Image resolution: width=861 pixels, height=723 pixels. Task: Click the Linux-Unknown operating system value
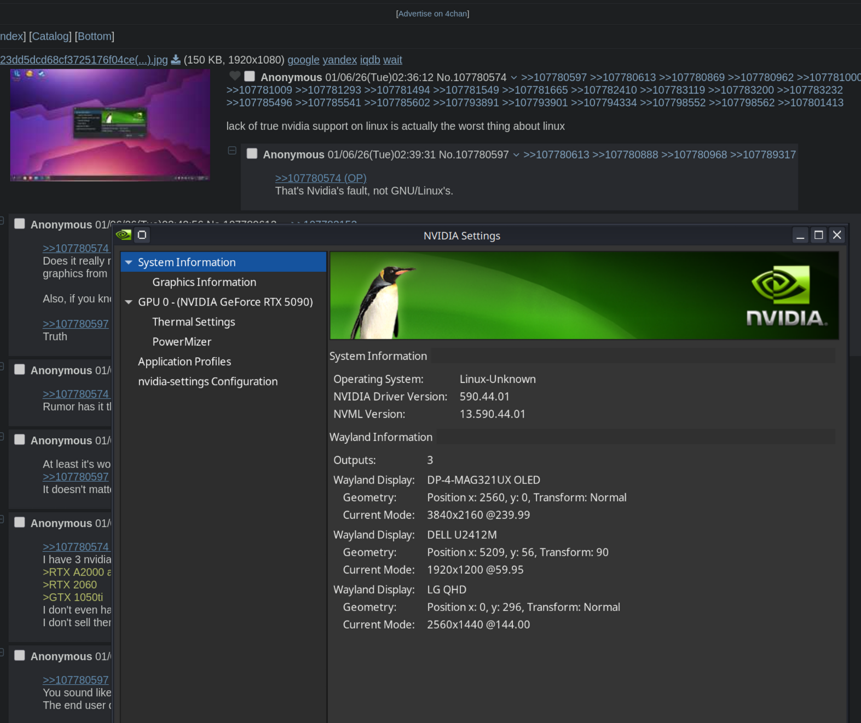pyautogui.click(x=498, y=379)
